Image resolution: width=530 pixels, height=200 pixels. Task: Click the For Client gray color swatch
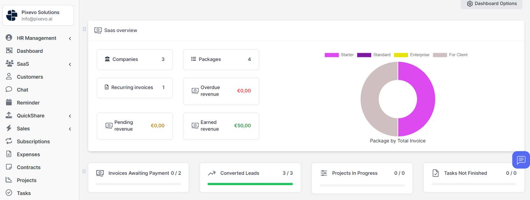tap(440, 55)
